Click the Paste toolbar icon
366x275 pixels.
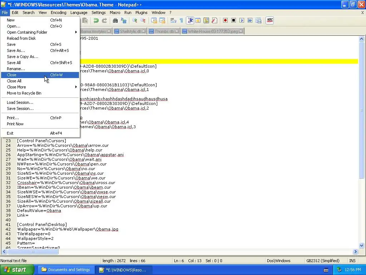click(x=85, y=20)
